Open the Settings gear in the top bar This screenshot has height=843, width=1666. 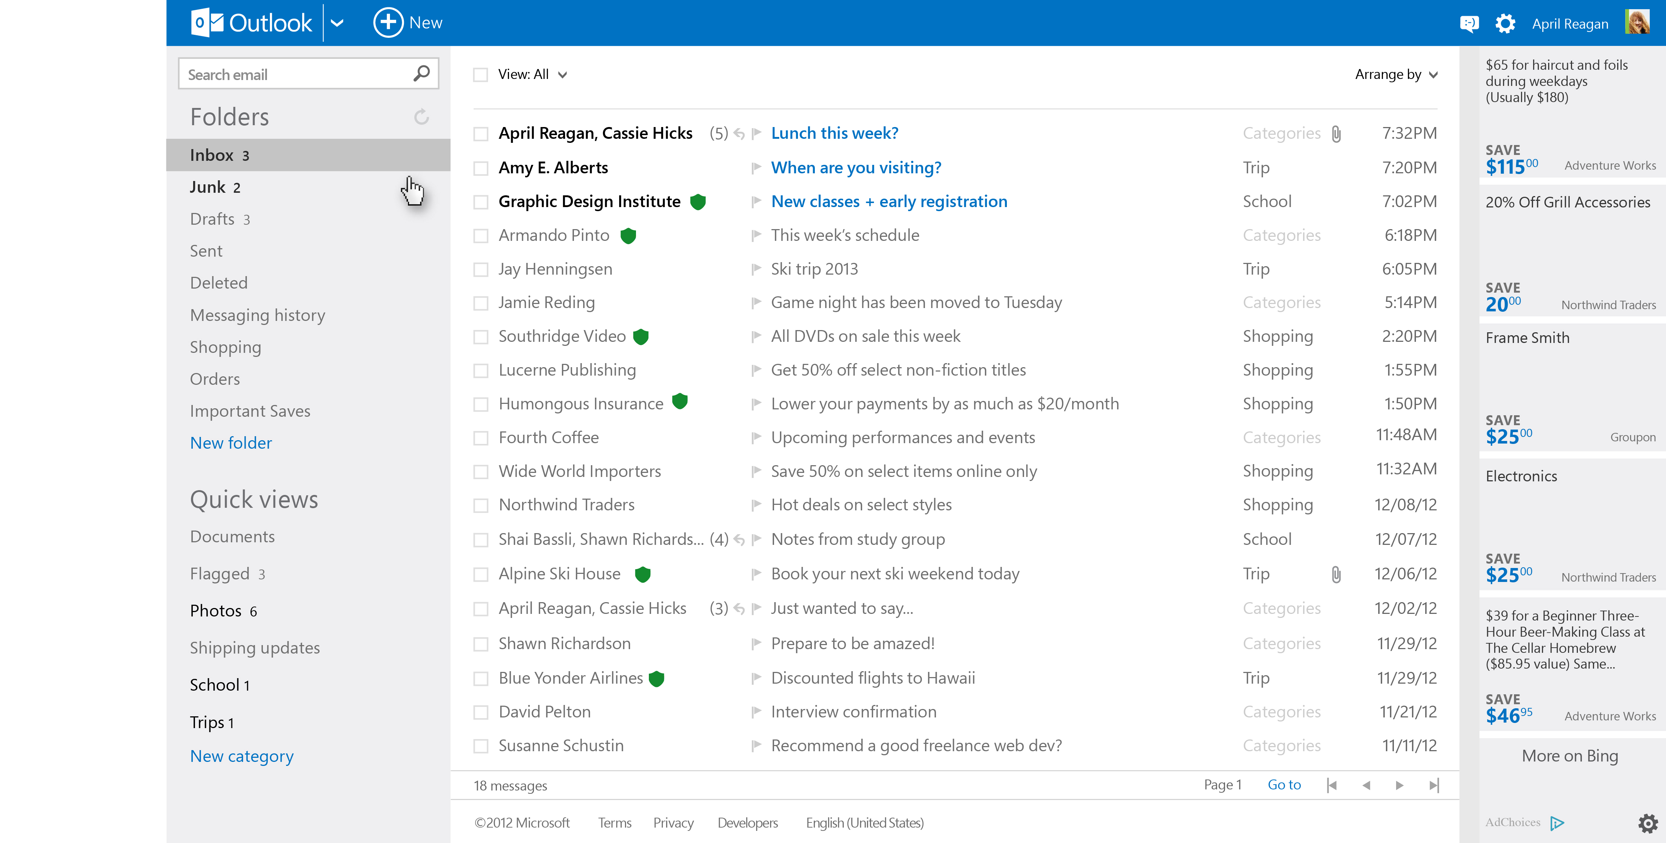pos(1505,23)
